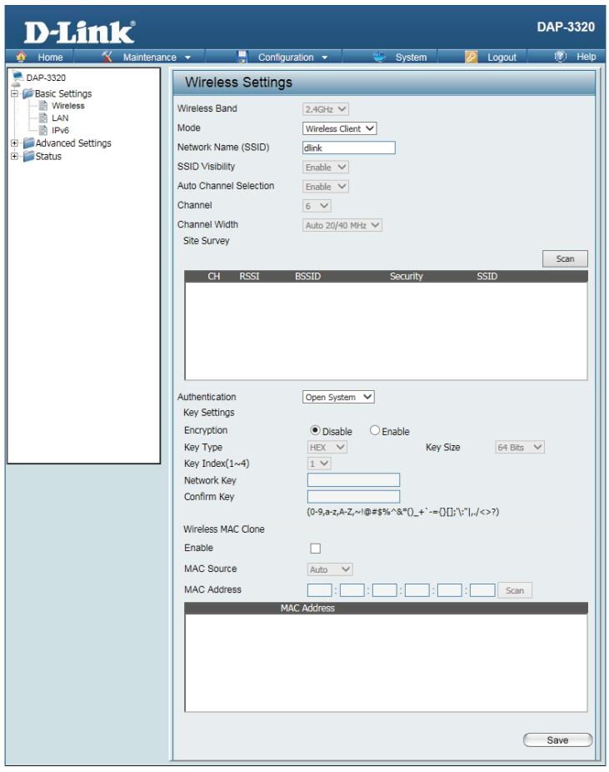
Task: Select Status tree label
Action: pos(48,156)
